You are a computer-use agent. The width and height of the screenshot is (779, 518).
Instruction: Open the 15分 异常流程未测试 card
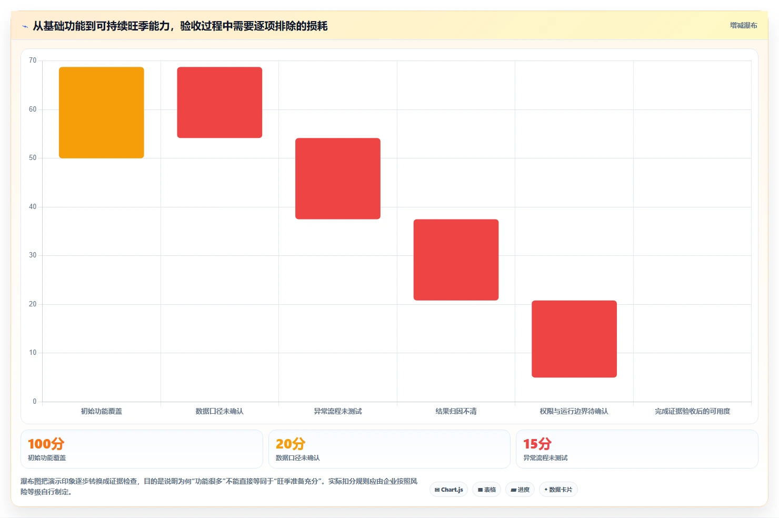637,449
